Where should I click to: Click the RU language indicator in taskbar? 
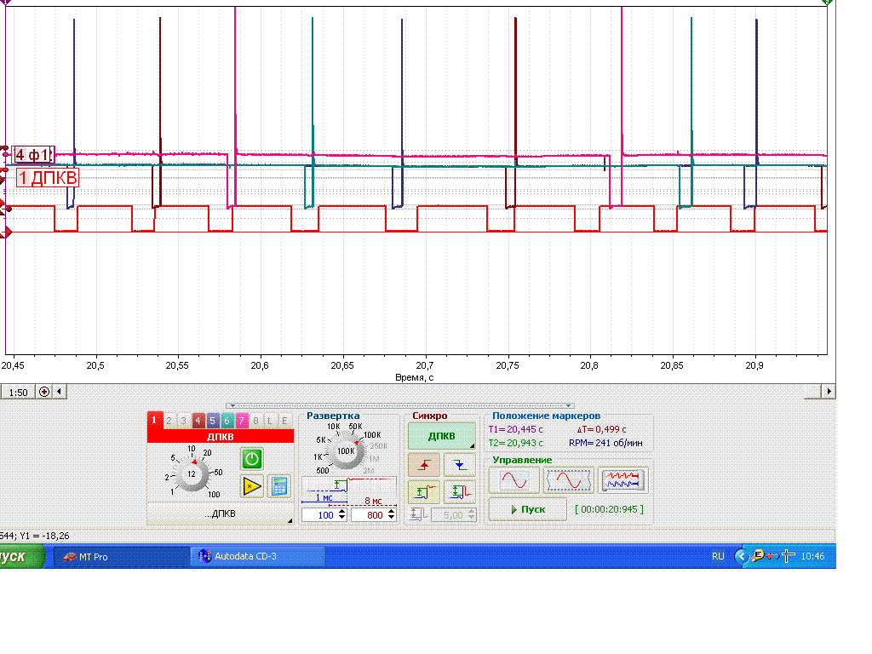click(x=718, y=556)
